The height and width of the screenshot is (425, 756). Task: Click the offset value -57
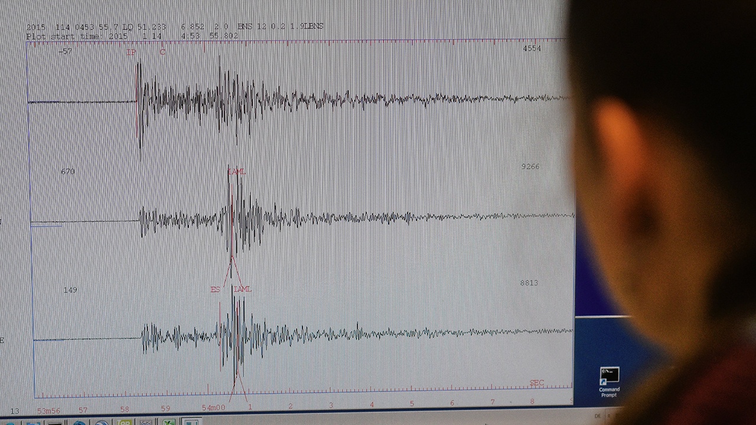pyautogui.click(x=65, y=51)
